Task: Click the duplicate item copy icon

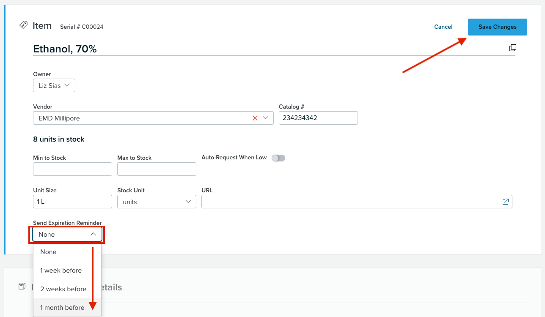Action: pos(512,48)
